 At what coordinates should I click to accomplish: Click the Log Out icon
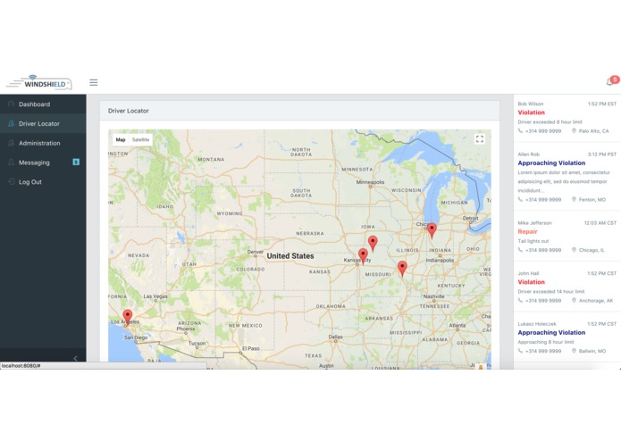coord(11,181)
